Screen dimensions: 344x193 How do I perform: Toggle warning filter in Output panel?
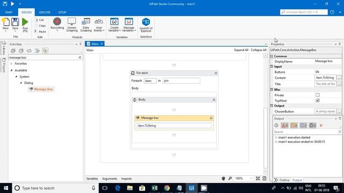pos(294,125)
